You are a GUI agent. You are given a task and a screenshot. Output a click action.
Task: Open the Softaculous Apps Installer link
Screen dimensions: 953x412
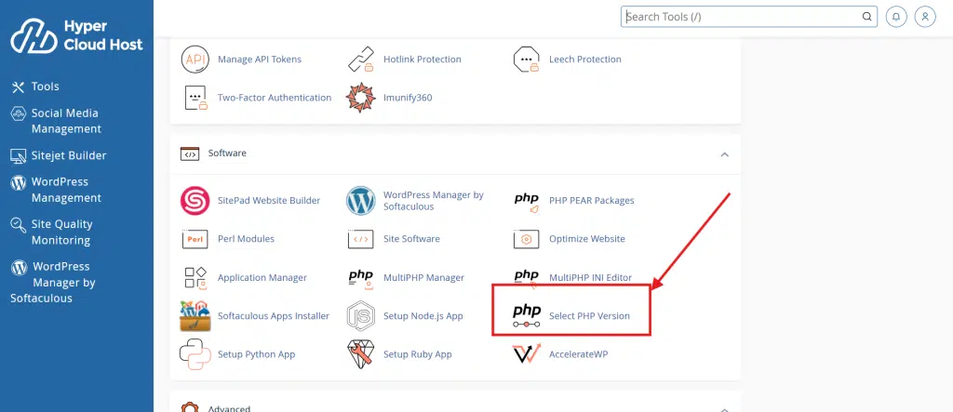click(274, 316)
